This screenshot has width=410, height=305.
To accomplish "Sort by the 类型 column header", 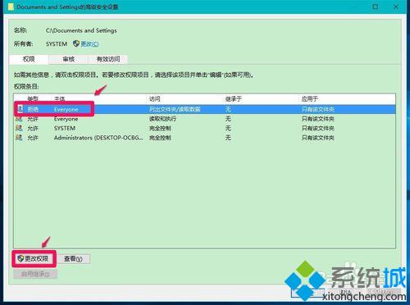I will click(33, 98).
